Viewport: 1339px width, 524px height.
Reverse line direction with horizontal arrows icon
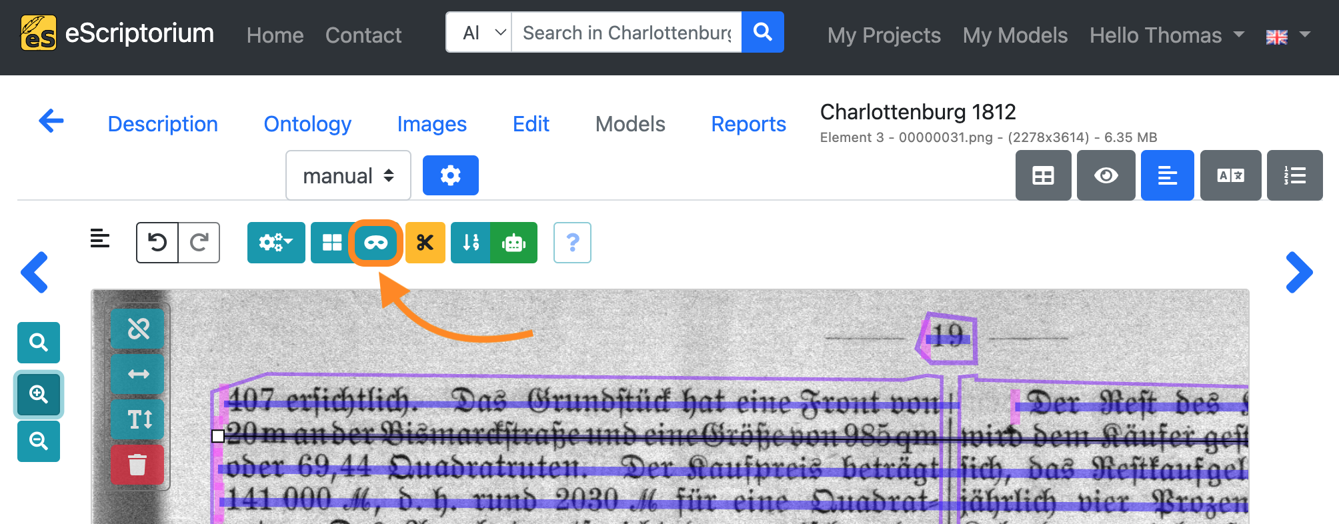click(137, 374)
